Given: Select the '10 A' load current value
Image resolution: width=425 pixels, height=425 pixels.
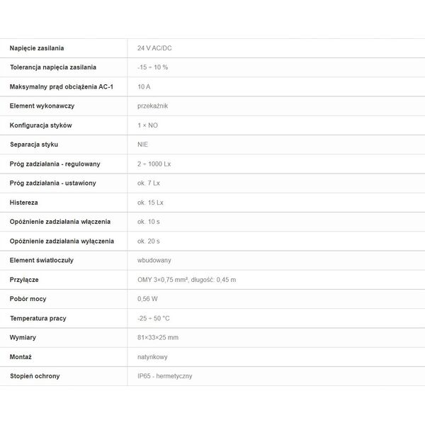Looking at the screenshot, I should (x=144, y=86).
